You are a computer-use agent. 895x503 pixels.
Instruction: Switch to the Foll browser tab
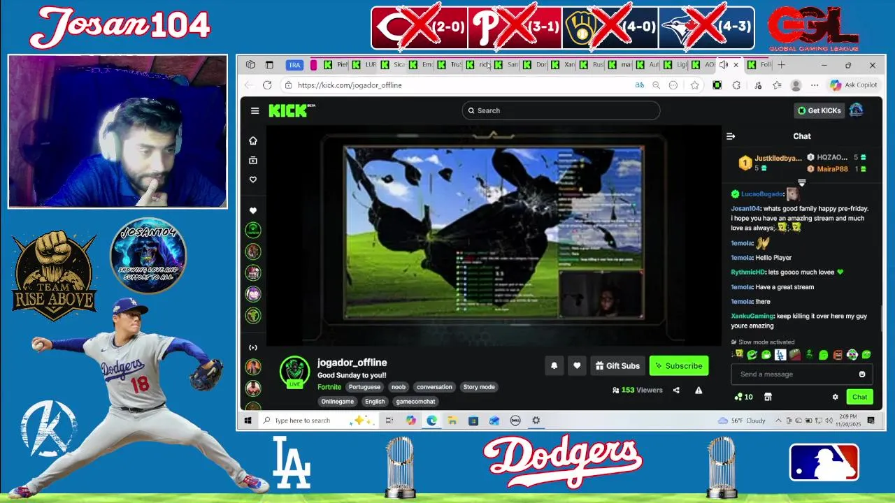(x=759, y=65)
